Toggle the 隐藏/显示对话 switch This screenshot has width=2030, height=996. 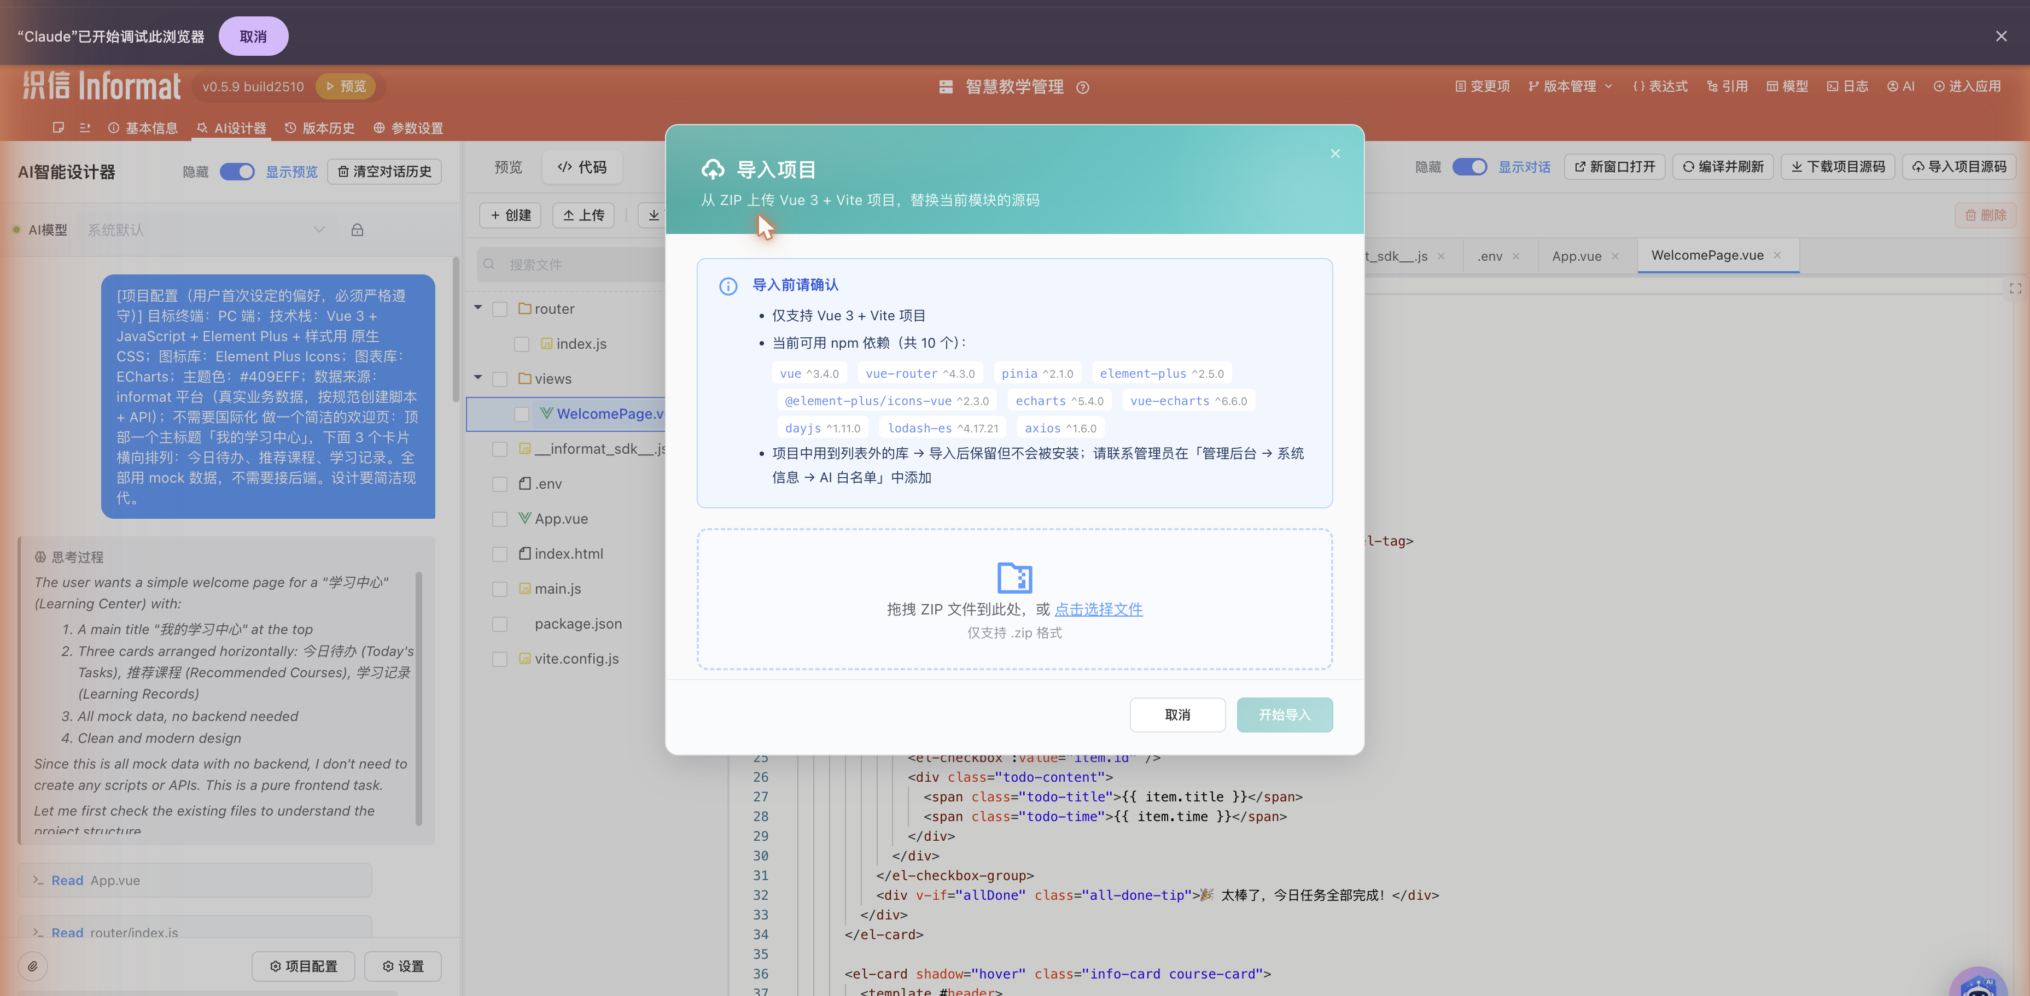(1469, 167)
